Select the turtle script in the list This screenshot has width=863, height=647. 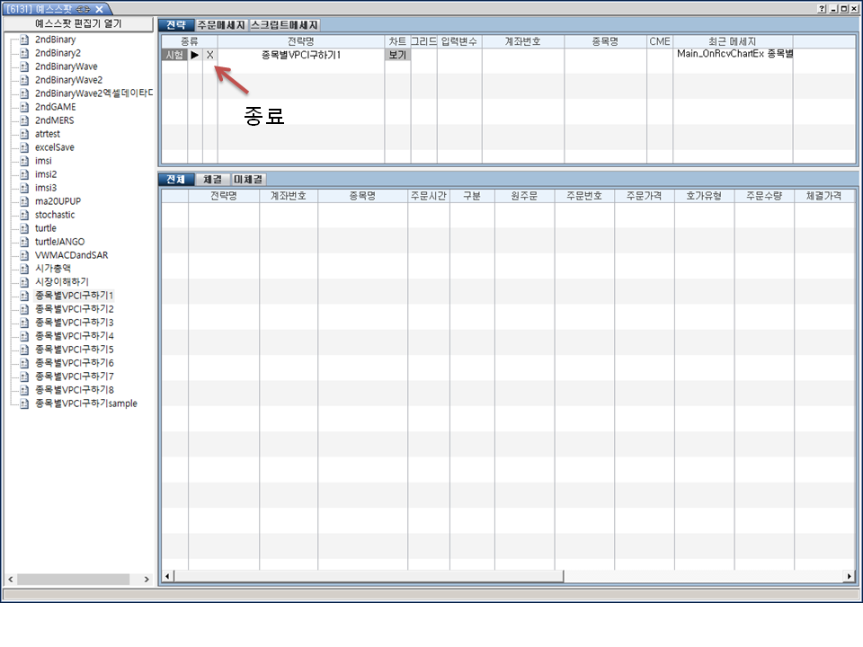(45, 228)
